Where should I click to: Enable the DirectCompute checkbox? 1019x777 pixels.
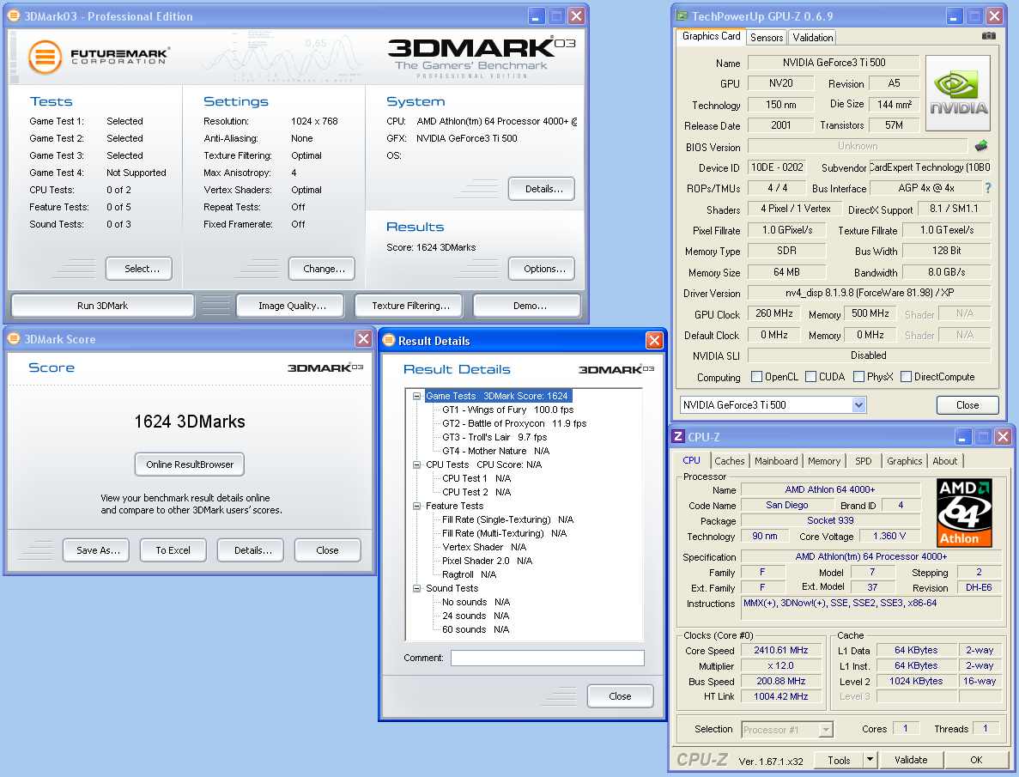pyautogui.click(x=906, y=376)
